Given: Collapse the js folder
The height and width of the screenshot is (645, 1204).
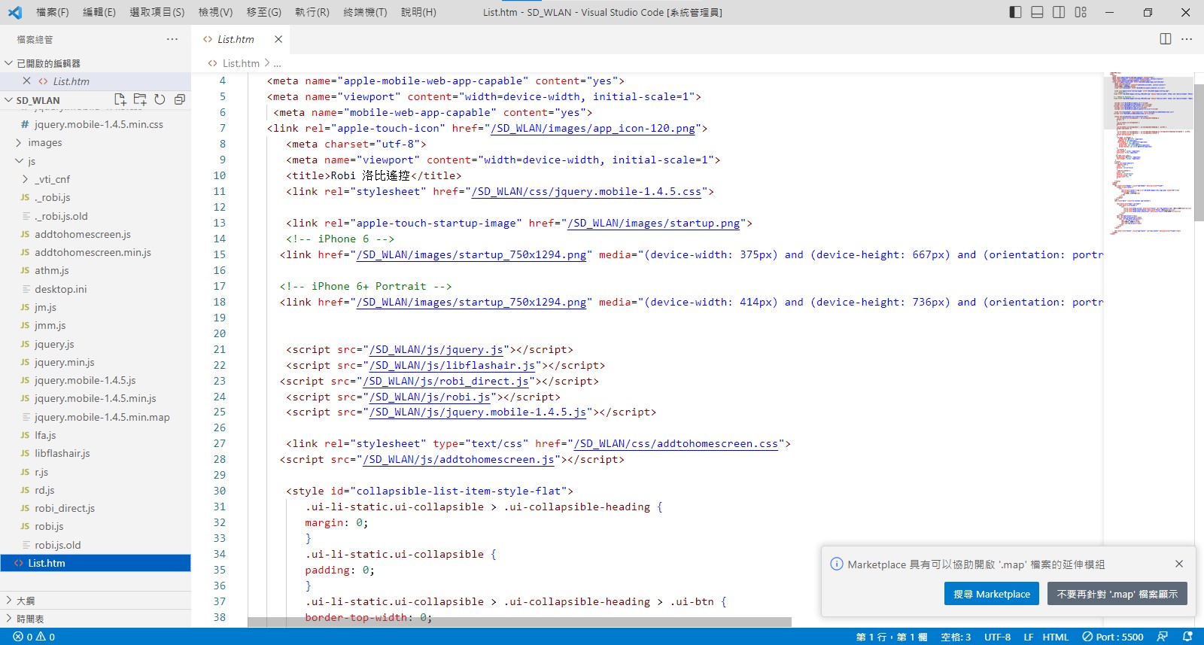Looking at the screenshot, I should tap(95, 161).
